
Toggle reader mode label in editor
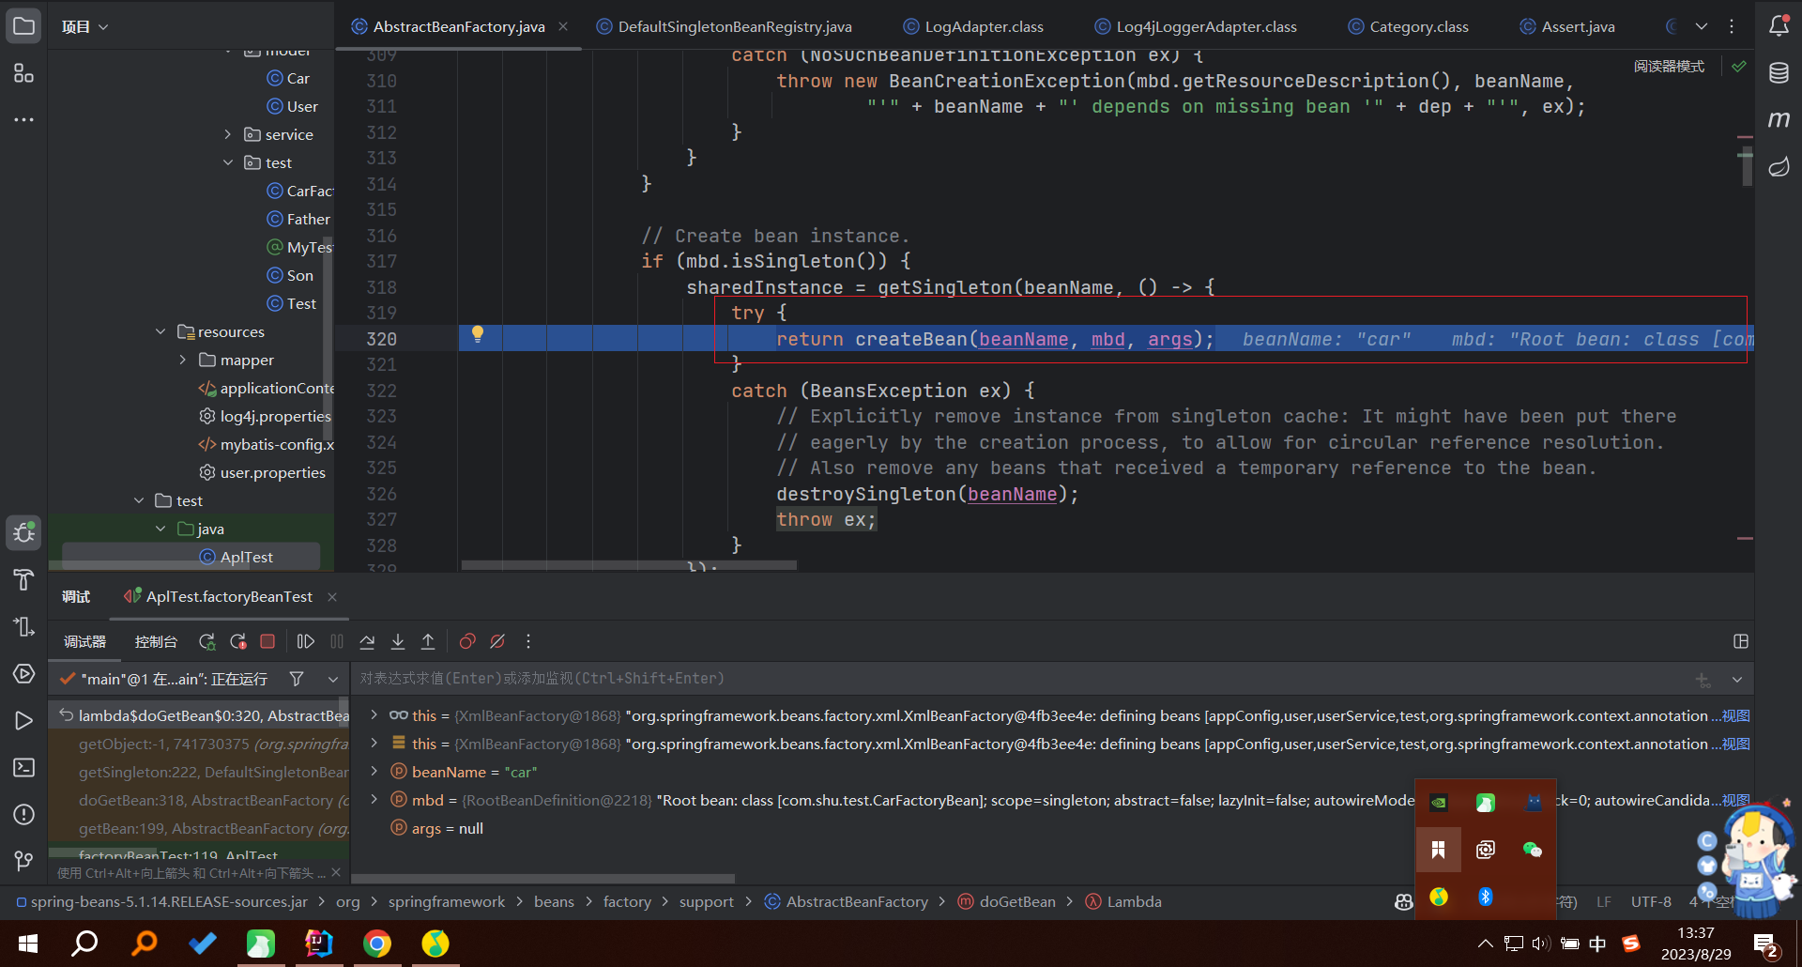(x=1669, y=67)
